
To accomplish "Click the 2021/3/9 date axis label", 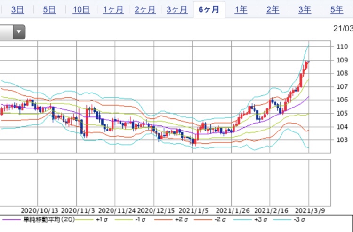I will point(310,211).
